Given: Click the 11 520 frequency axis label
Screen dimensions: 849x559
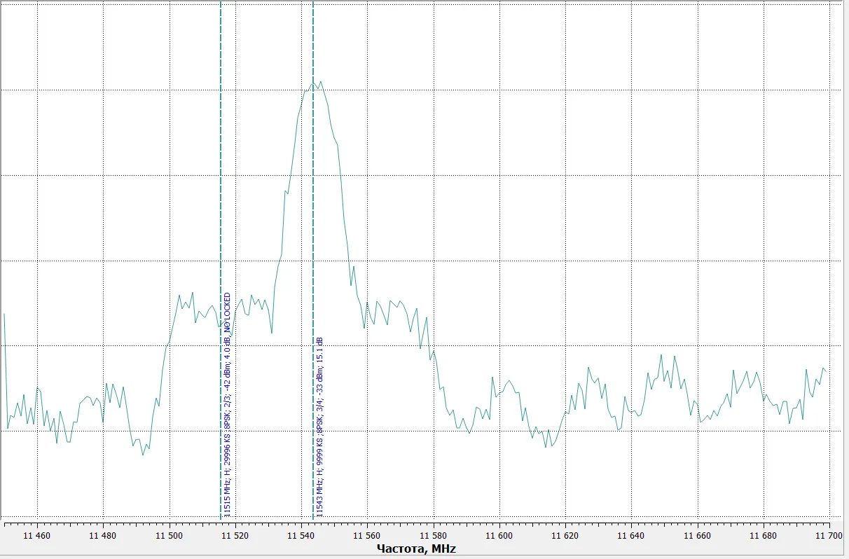Looking at the screenshot, I should click(235, 535).
